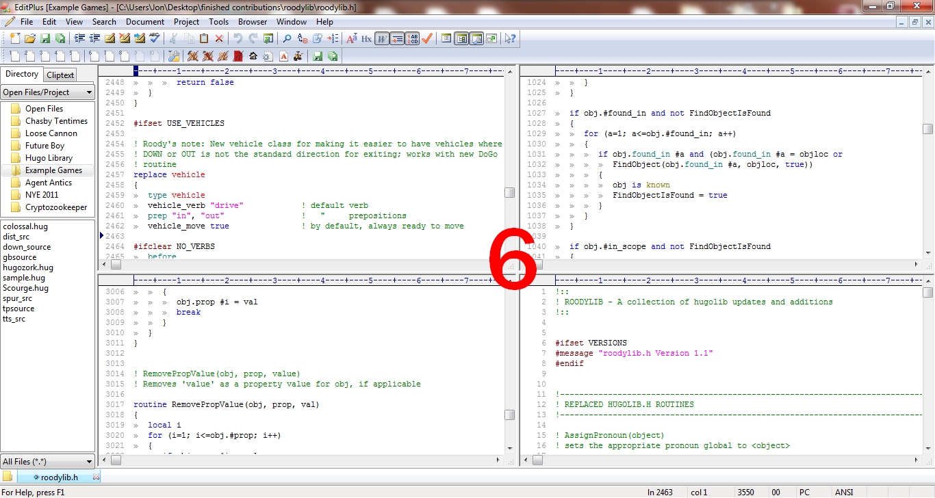Click the Paste clipboard icon

(x=204, y=38)
